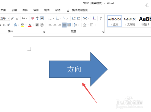Image resolution: width=151 pixels, height=112 pixels.
Task: Increase paragraph indent
Action: 78,18
